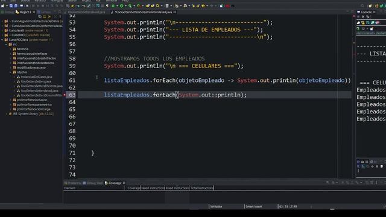
Task: Click the Total Instructions column header
Action: tap(201, 188)
